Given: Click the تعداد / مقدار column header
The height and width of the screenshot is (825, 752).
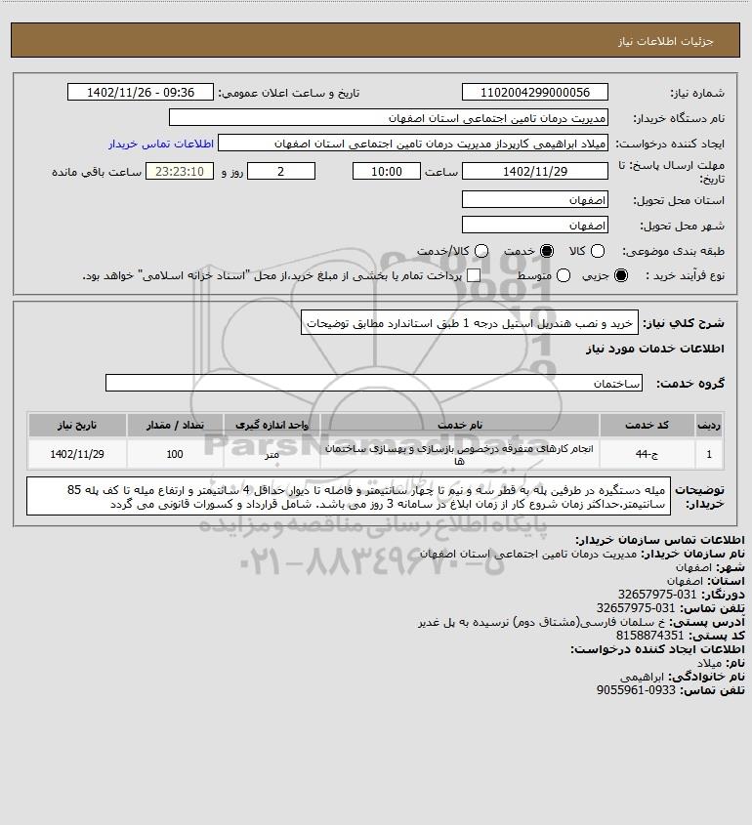Looking at the screenshot, I should (x=175, y=425).
